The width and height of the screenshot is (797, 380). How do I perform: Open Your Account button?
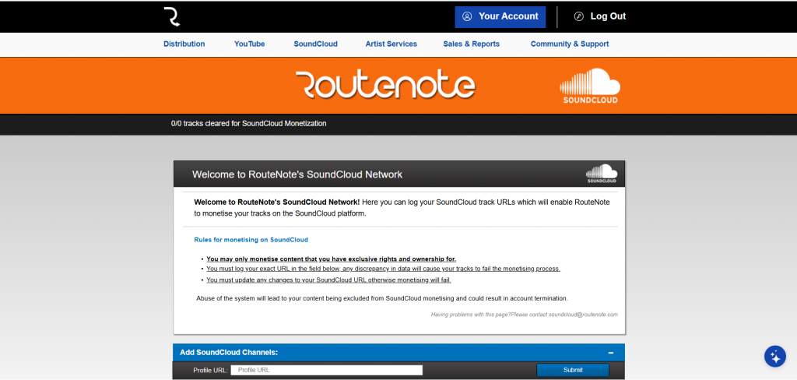tap(500, 17)
